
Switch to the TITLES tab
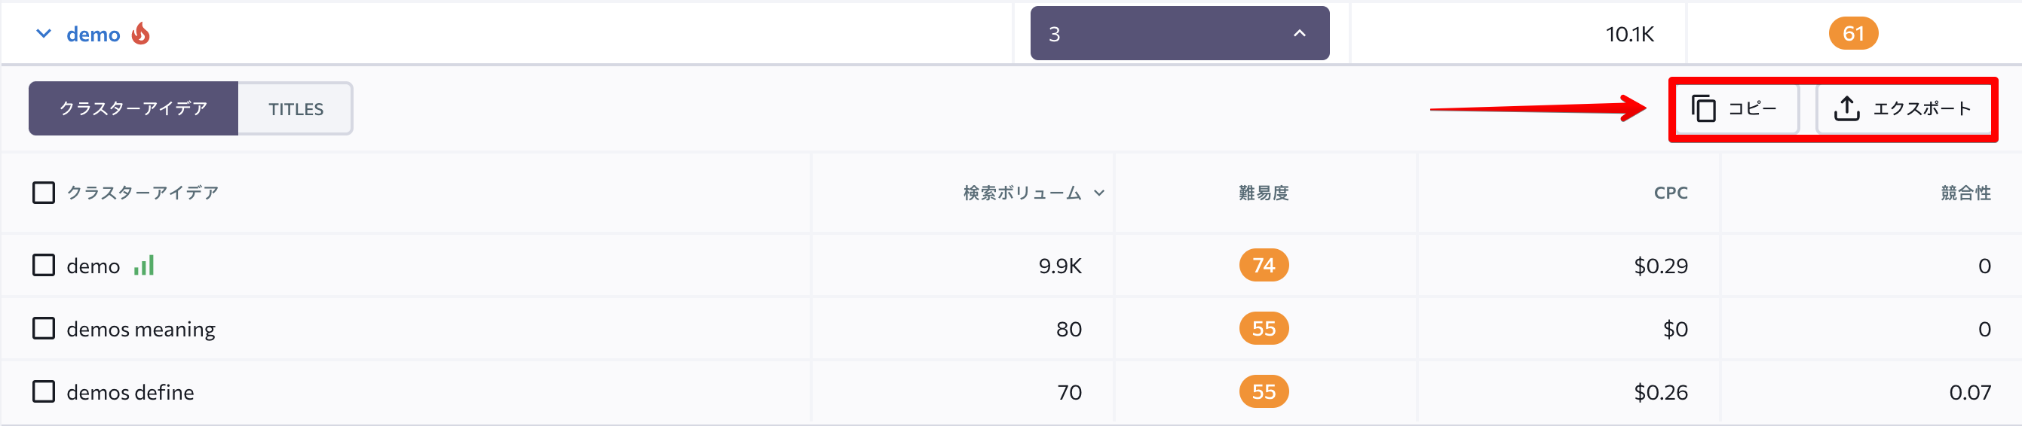pyautogui.click(x=296, y=109)
